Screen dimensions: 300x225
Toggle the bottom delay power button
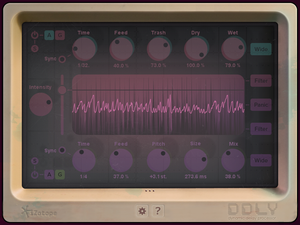(35, 175)
